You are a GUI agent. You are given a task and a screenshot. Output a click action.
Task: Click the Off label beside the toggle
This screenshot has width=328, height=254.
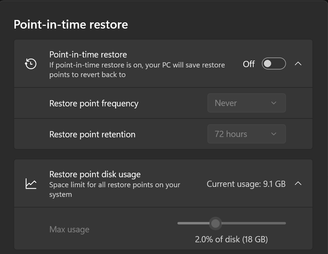(249, 64)
